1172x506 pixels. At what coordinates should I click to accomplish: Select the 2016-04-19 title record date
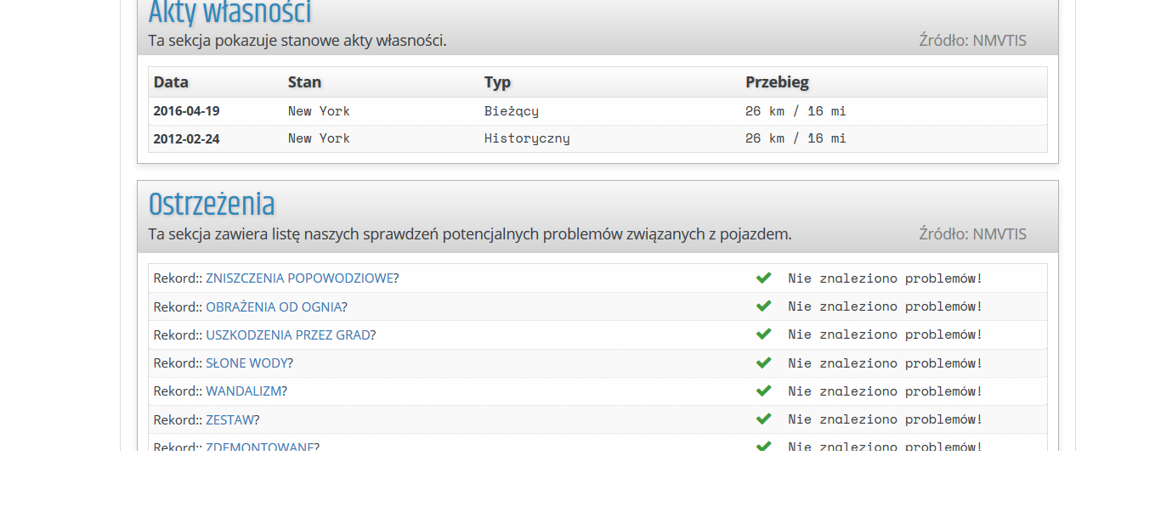click(186, 111)
